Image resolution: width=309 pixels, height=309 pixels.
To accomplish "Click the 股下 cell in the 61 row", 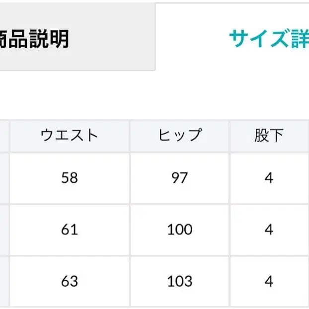I will click(x=269, y=230).
